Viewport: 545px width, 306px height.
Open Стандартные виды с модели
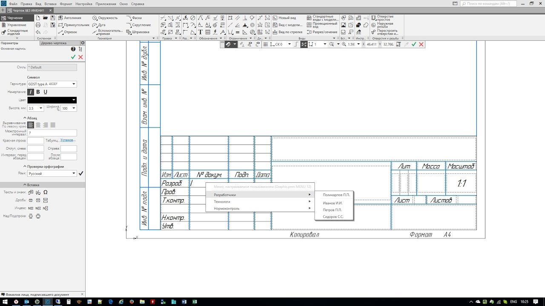point(322,18)
